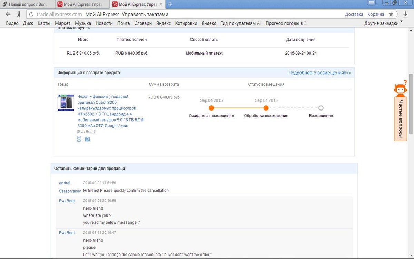Click the 'Оставить комментарий для продавца' header

[x=90, y=169]
